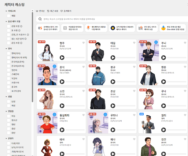
Task: Focus the character name search field
Action: click(112, 19)
